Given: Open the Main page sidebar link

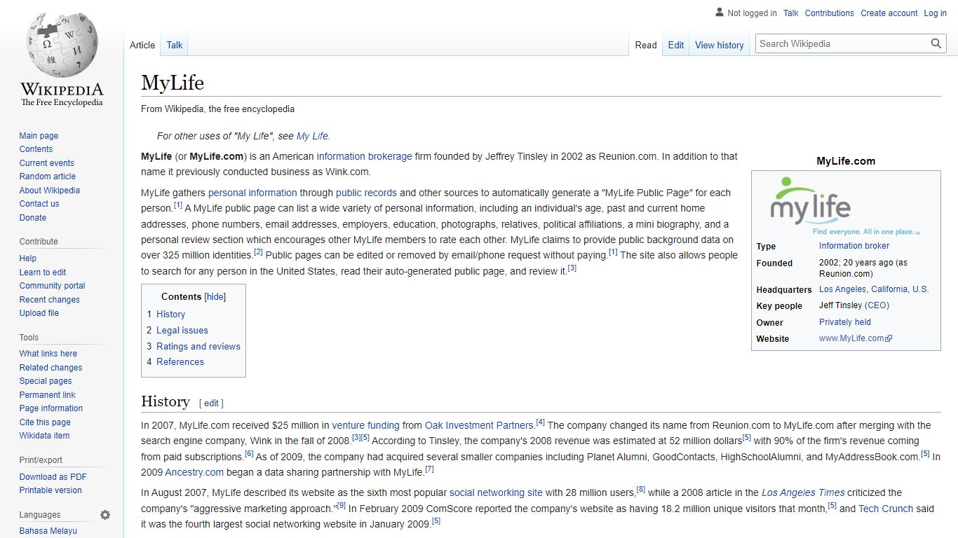Looking at the screenshot, I should [39, 136].
